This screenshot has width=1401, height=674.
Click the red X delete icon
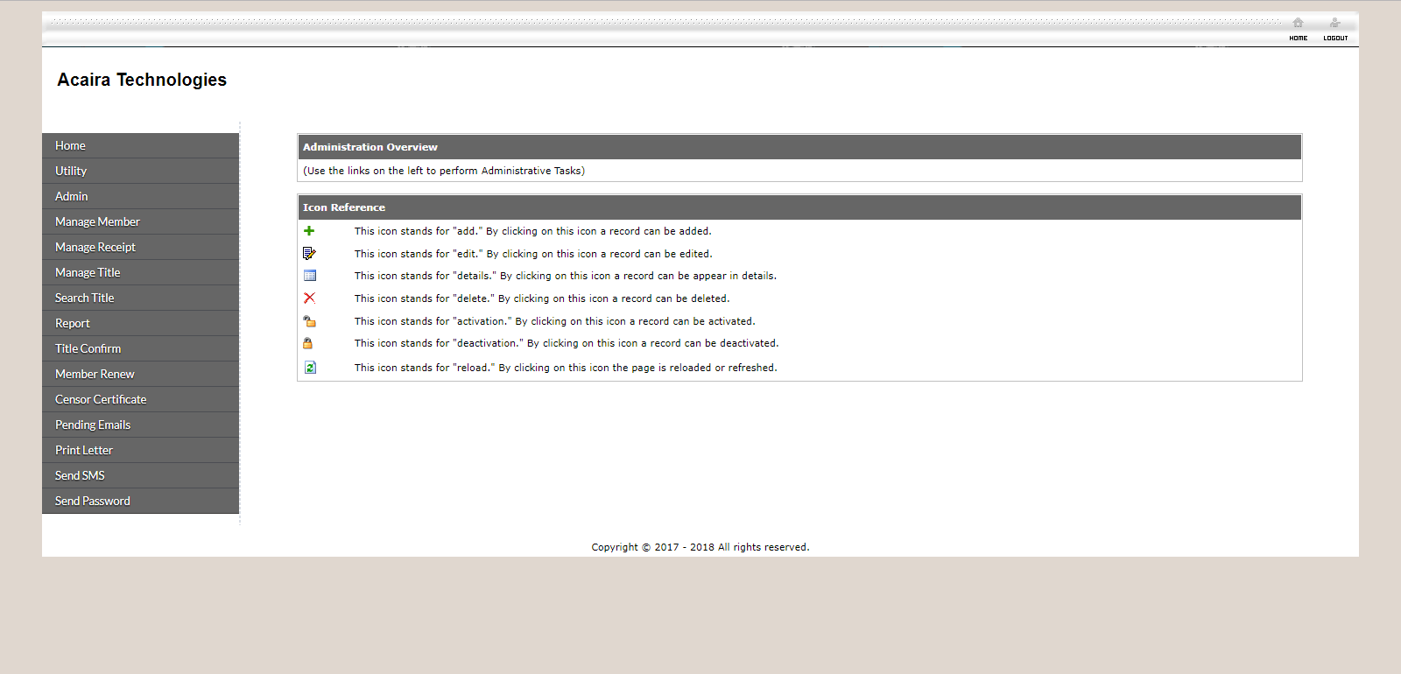(309, 298)
